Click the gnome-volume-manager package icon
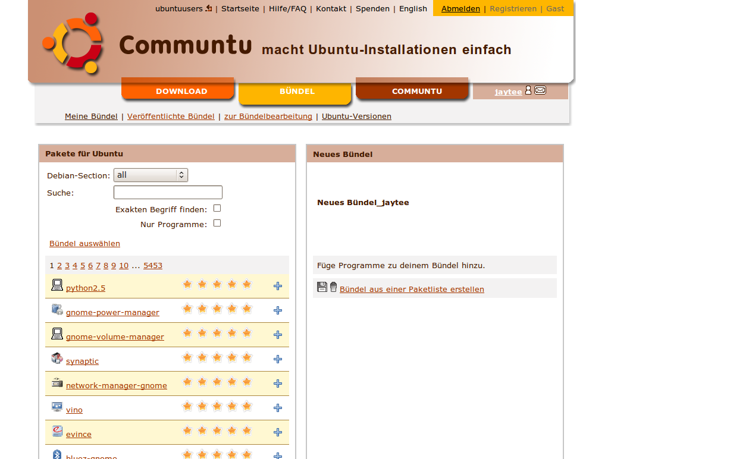Viewport: 752px width, 459px height. pyautogui.click(x=57, y=334)
